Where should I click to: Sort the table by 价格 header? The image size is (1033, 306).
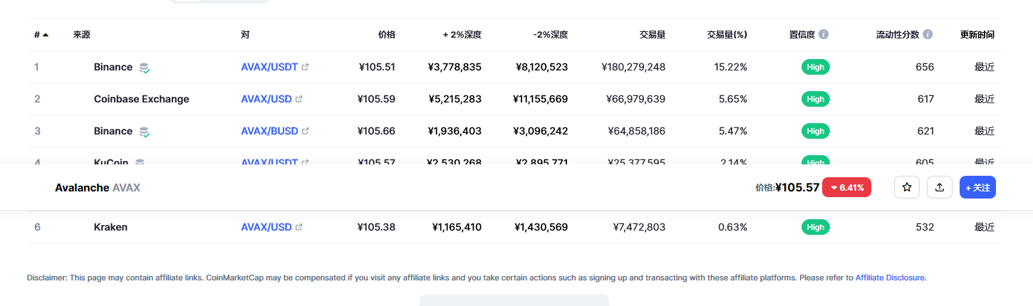[x=386, y=34]
